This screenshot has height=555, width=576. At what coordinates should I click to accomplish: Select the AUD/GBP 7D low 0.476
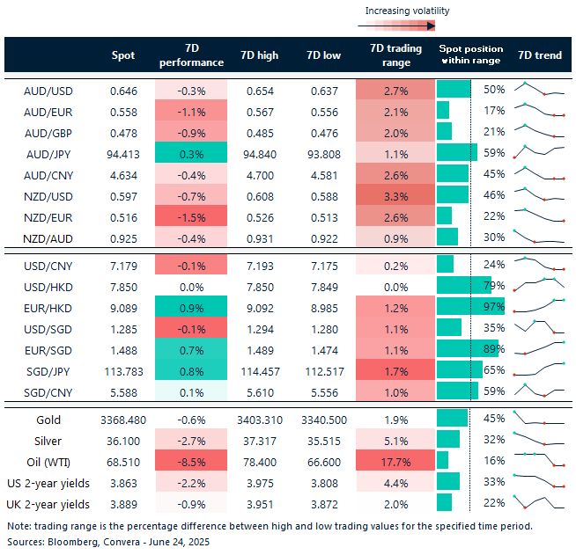click(x=324, y=134)
